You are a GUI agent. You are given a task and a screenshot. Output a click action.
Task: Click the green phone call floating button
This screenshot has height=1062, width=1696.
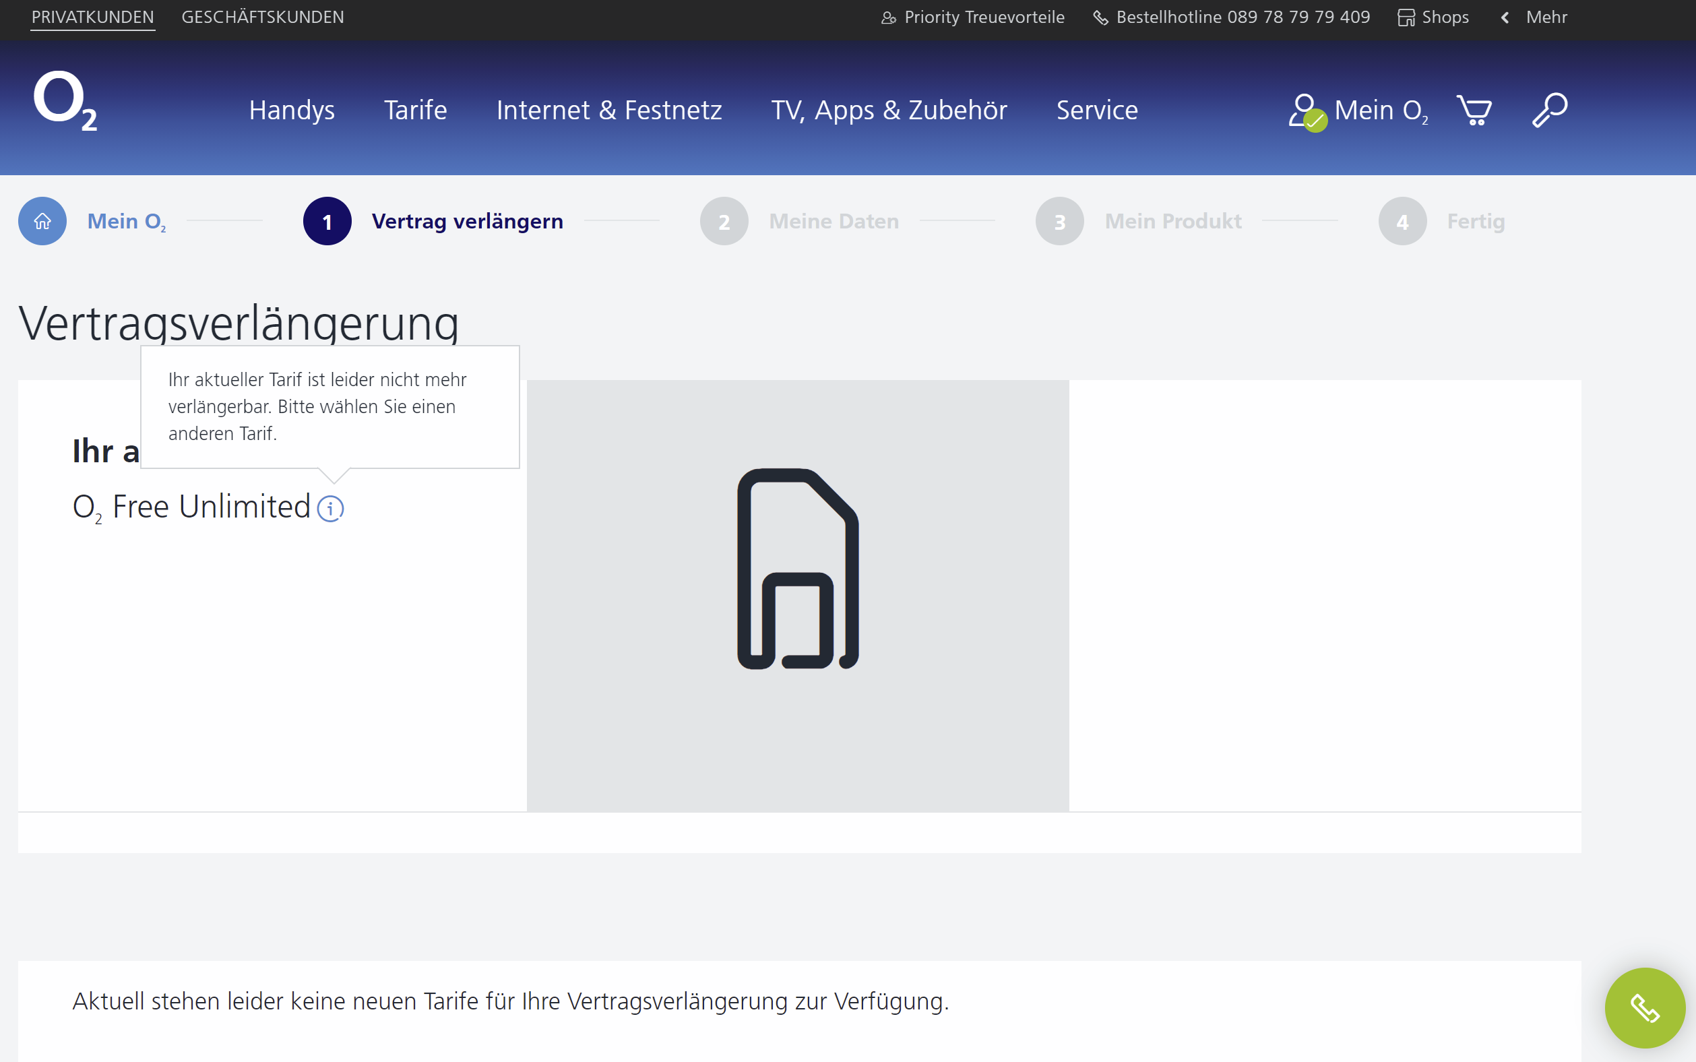[x=1645, y=1008]
